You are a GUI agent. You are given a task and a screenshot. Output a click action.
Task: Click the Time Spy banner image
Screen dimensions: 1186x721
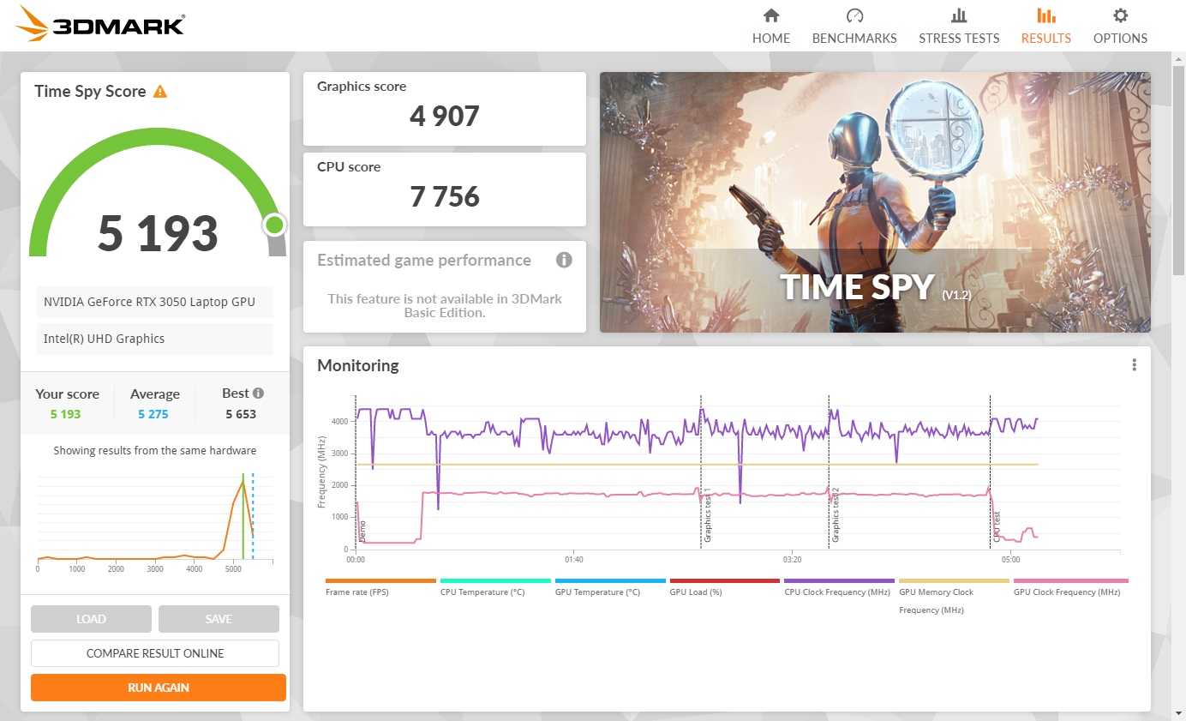pos(875,202)
